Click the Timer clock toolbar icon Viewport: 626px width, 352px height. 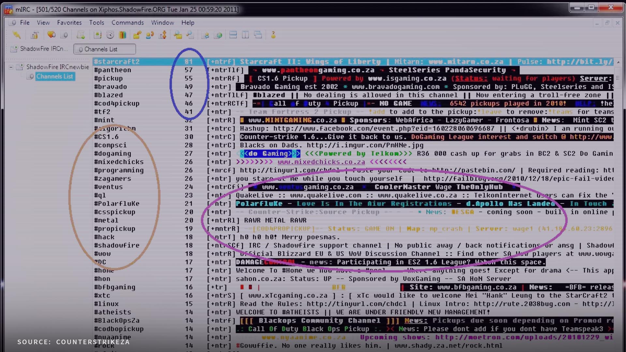(x=110, y=35)
